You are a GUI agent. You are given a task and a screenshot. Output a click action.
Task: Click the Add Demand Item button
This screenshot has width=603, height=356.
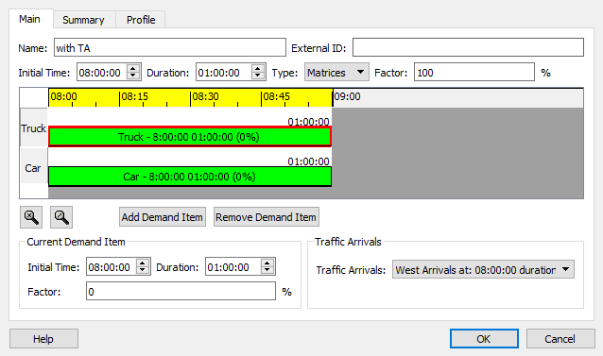point(163,217)
